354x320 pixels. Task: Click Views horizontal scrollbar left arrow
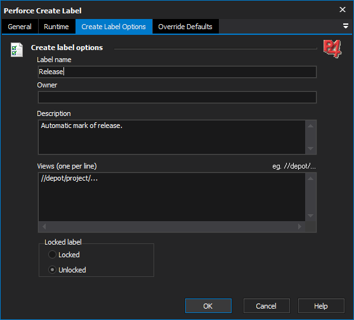(x=44, y=226)
